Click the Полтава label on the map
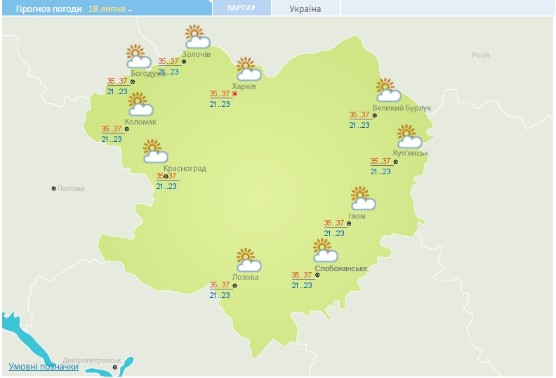The image size is (556, 378). (71, 188)
